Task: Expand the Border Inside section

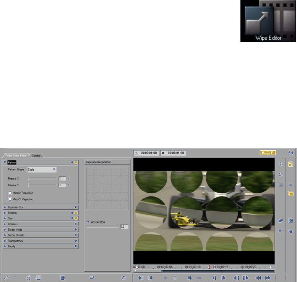Action: [5, 230]
